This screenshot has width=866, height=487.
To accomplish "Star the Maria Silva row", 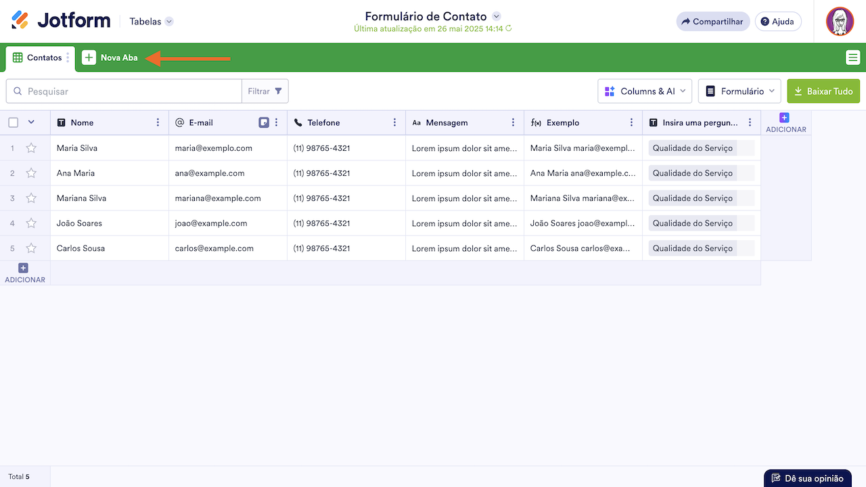I will pyautogui.click(x=31, y=148).
